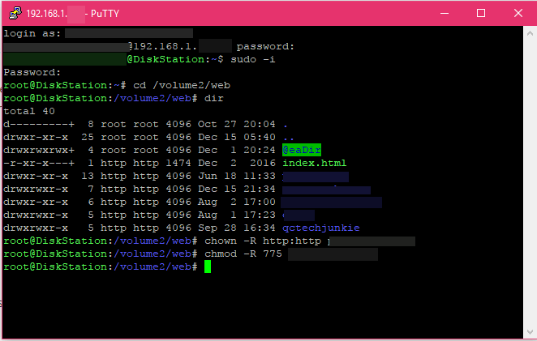537x341 pixels.
Task: Click the 'd---------+' permissions text
Action: pyautogui.click(x=39, y=124)
